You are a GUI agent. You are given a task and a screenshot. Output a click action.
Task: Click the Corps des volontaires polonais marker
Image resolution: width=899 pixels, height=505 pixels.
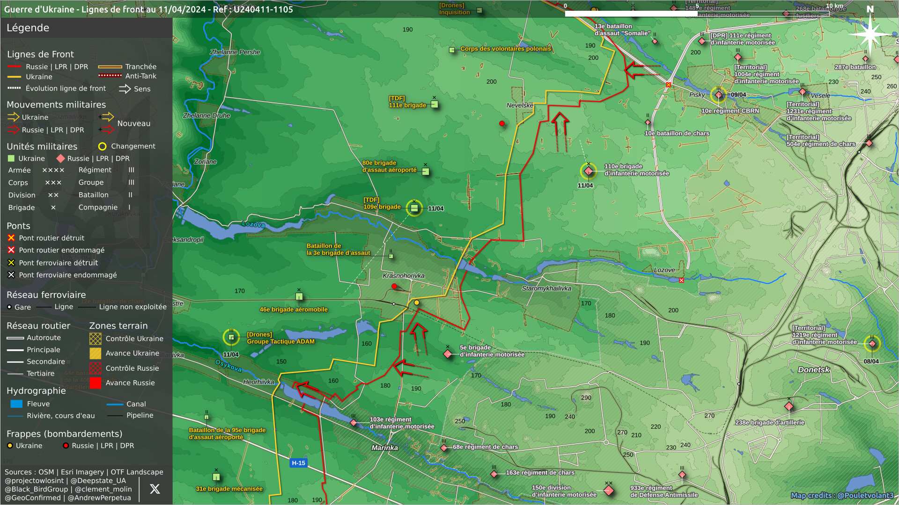[x=452, y=50]
